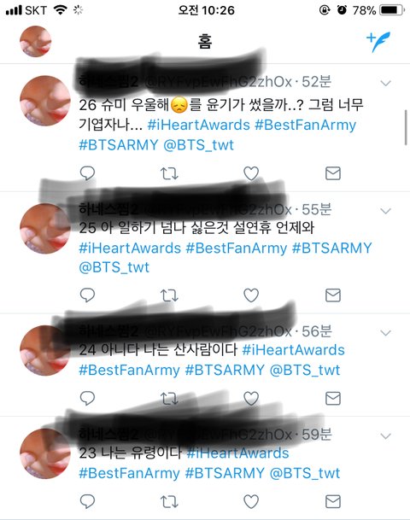This screenshot has height=520, width=410.
Task: Reply to the tweet numbered 25
Action: coord(88,295)
